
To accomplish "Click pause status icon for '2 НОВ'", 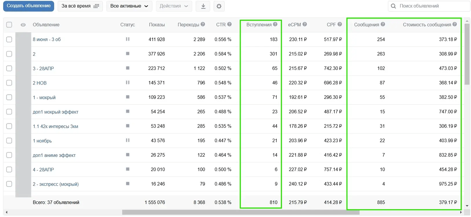I will coord(128,82).
